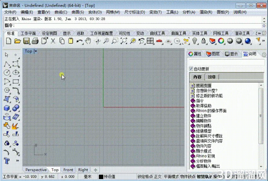This screenshot has width=268, height=181.
Task: Save the model with the floppy icon
Action: (x=26, y=41)
